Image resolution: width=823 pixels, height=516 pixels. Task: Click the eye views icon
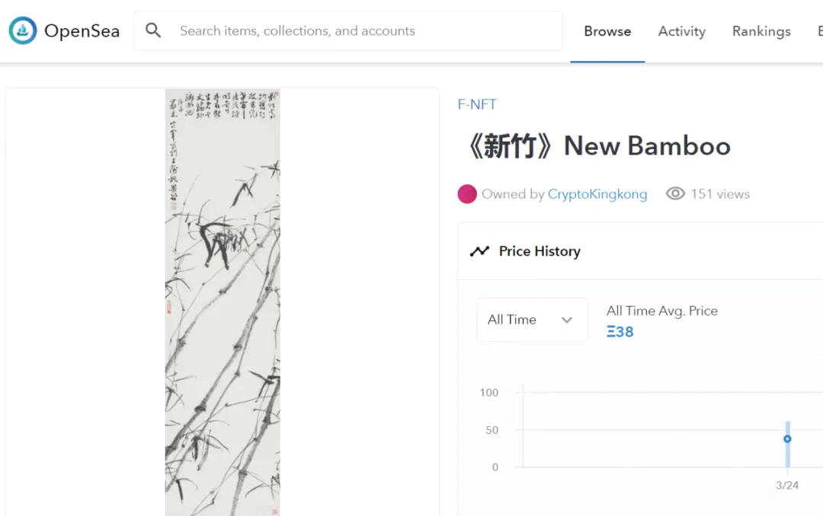(675, 194)
